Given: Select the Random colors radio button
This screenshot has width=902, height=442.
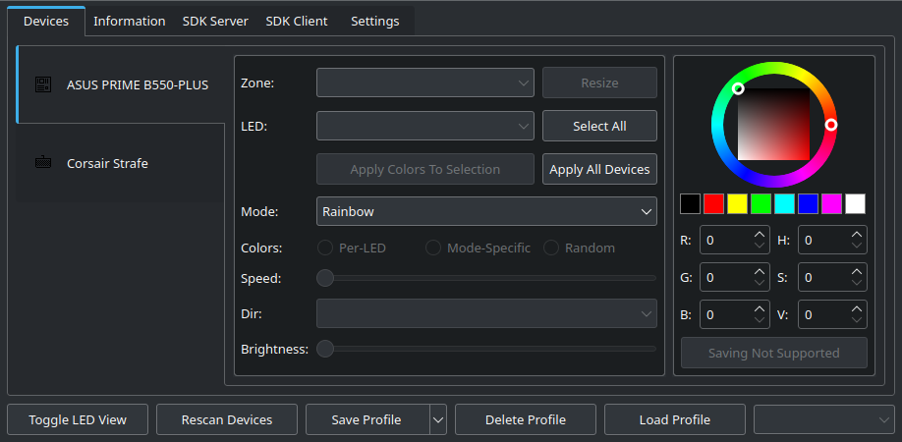Looking at the screenshot, I should (x=551, y=248).
